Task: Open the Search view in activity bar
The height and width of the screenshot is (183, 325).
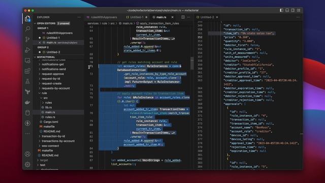Action: coord(27,28)
